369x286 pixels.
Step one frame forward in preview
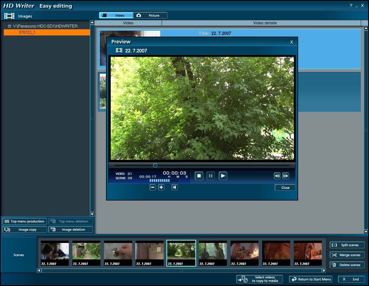286,176
